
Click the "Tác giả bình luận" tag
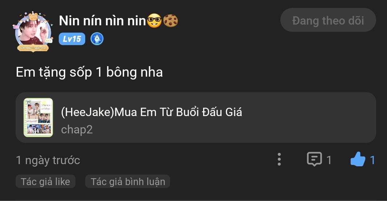128,181
